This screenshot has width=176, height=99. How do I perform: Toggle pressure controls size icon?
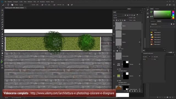point(72,5)
